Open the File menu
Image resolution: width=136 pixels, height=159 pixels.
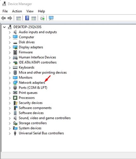(5, 11)
